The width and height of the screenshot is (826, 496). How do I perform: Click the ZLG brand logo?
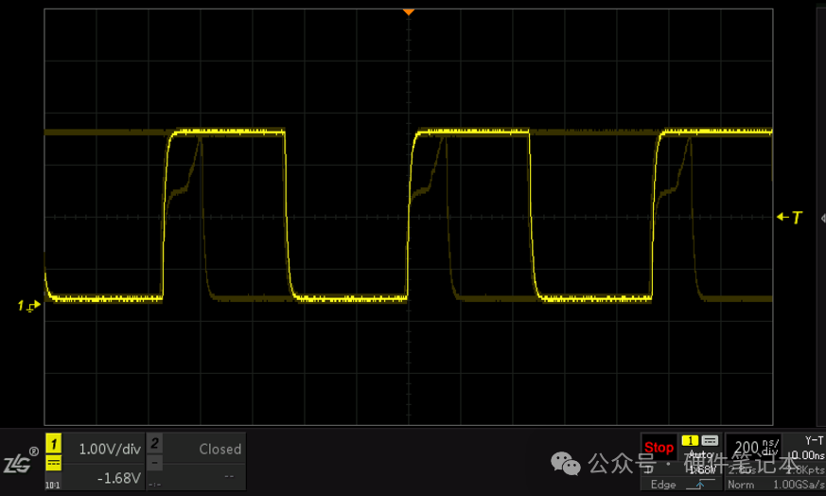[x=21, y=460]
